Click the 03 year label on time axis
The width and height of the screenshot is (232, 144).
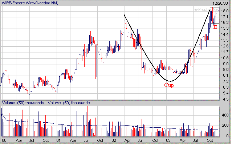[168, 140]
